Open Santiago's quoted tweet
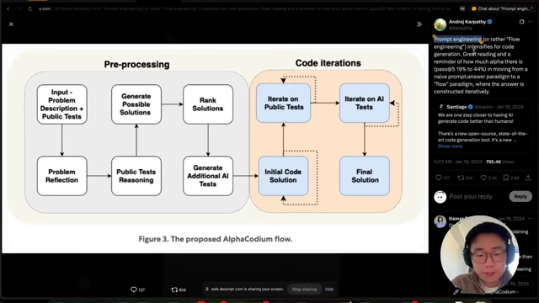 click(483, 126)
